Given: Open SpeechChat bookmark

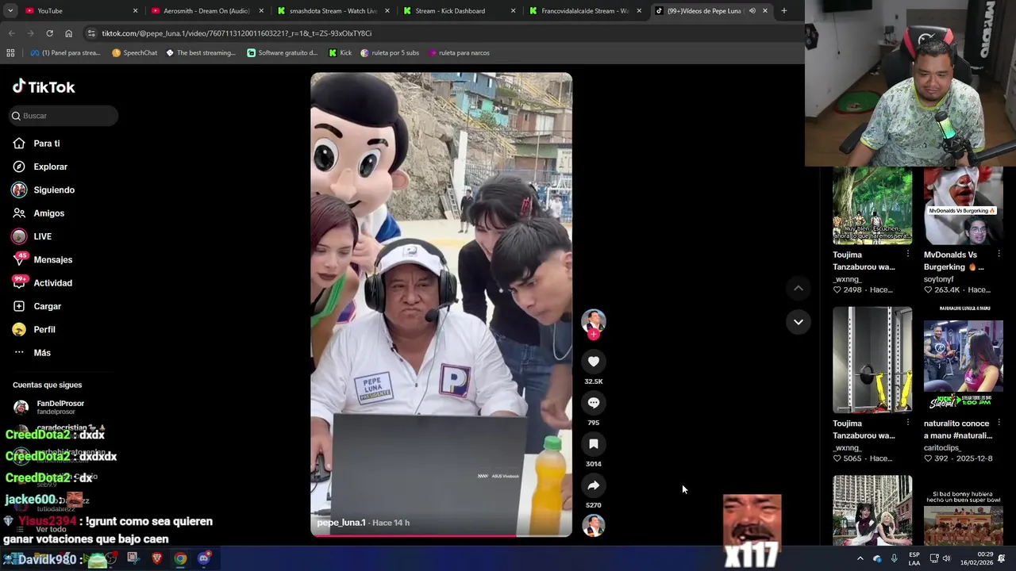Looking at the screenshot, I should click(x=135, y=53).
